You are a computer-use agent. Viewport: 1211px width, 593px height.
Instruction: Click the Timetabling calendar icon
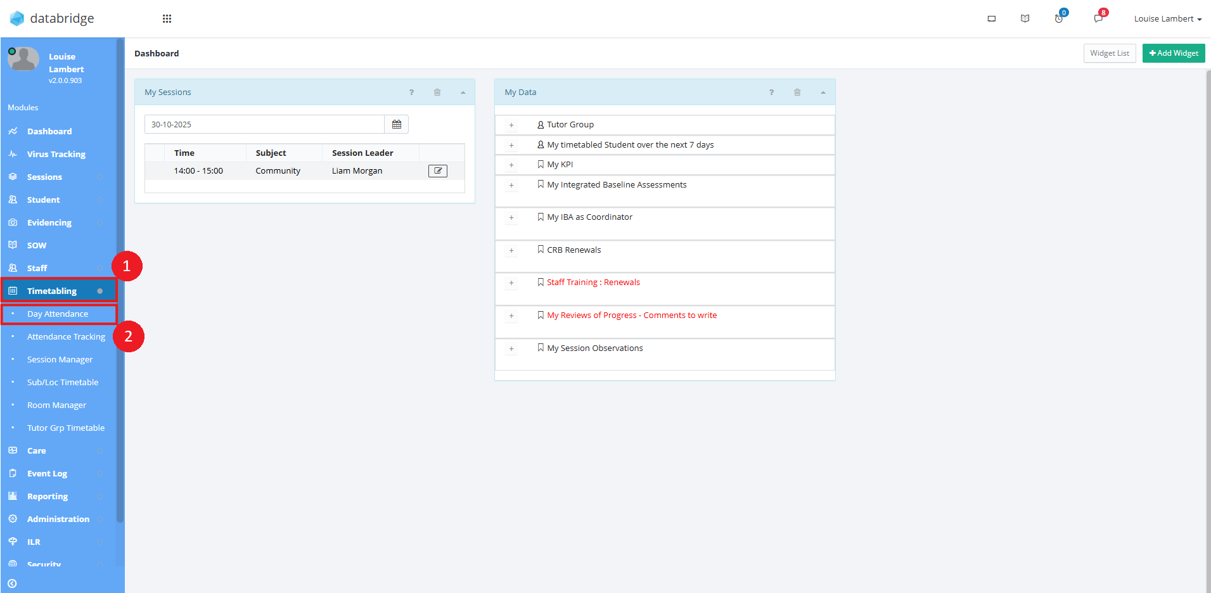point(13,291)
